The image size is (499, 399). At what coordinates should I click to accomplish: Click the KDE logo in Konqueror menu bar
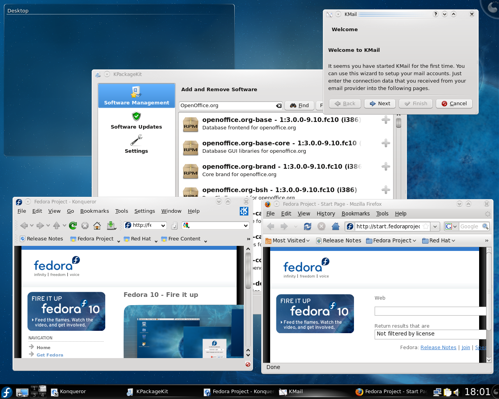(x=244, y=211)
